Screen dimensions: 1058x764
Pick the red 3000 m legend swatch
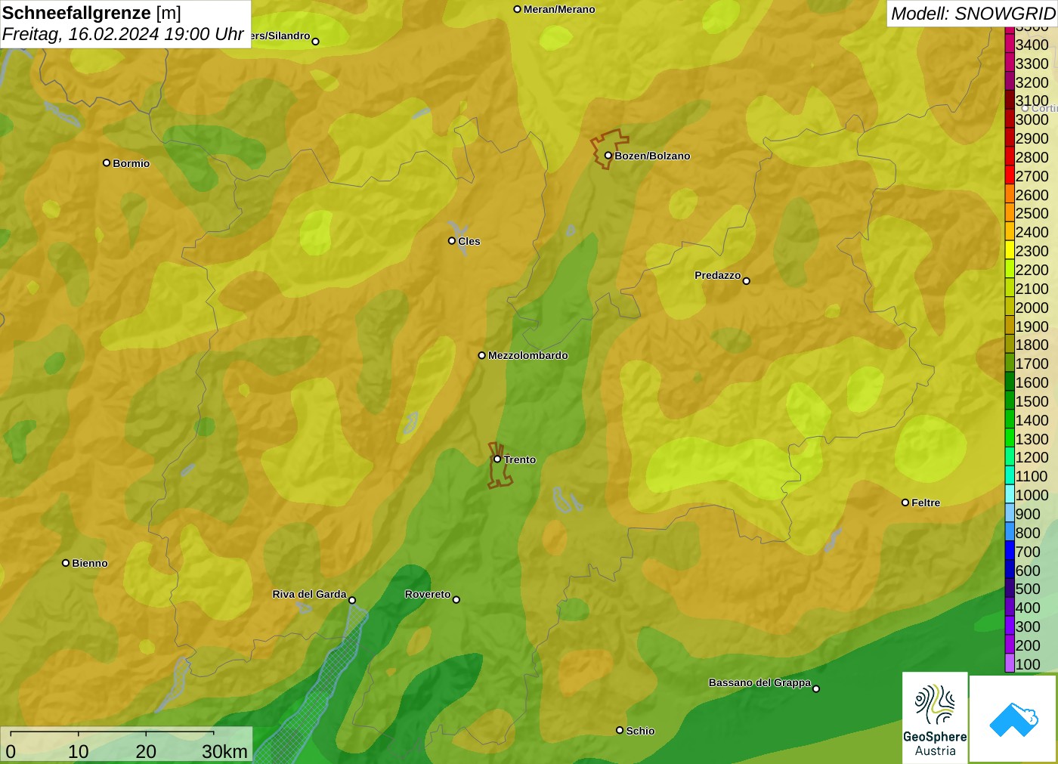tap(1010, 119)
